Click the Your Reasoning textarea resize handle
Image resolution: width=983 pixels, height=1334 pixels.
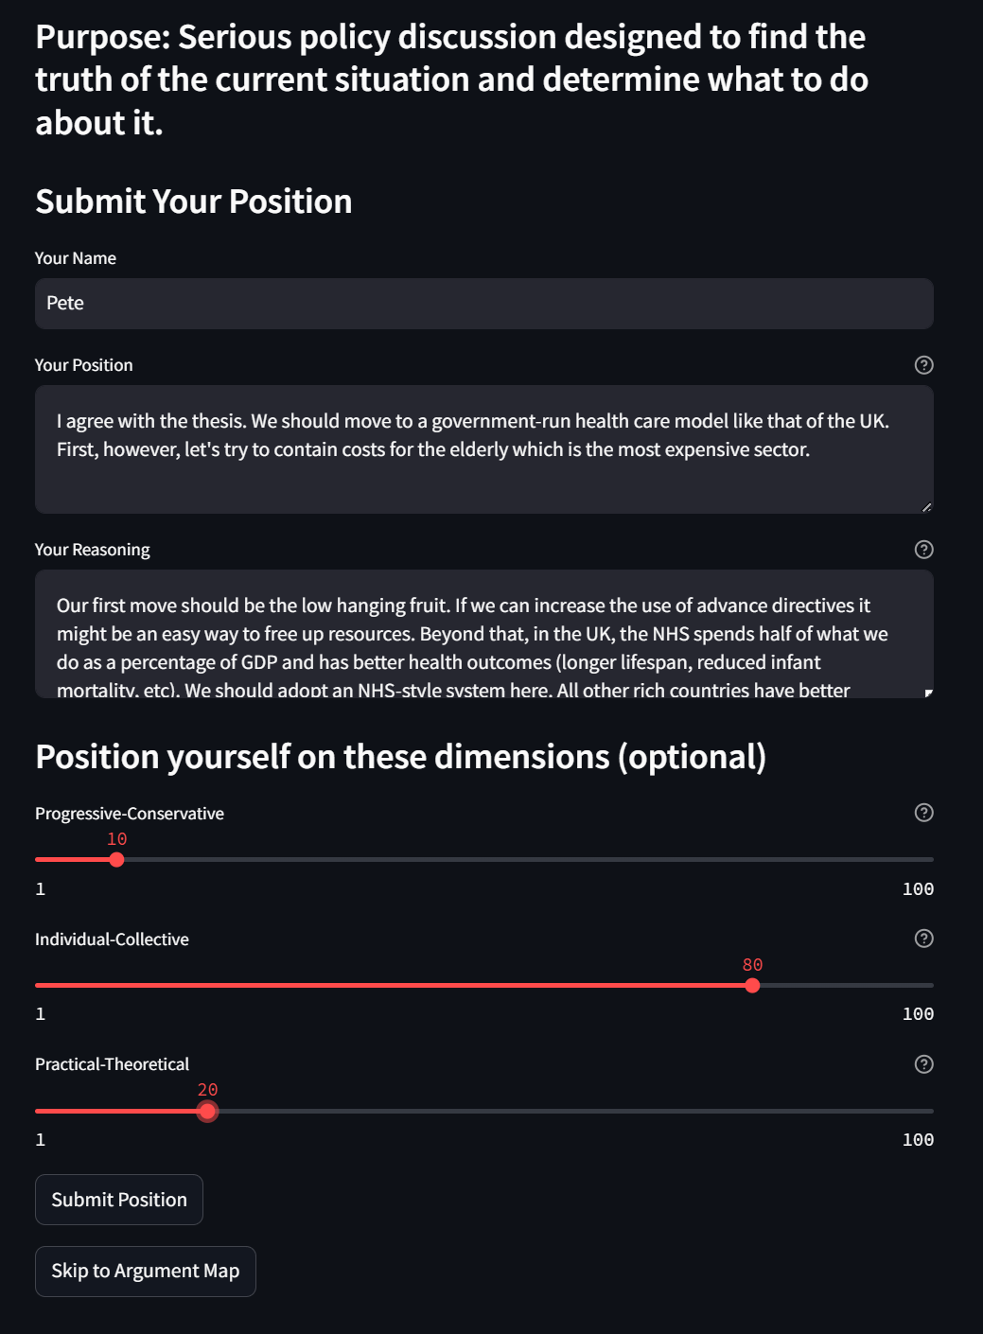928,693
